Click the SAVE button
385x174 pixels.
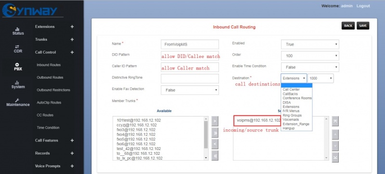pos(363,26)
